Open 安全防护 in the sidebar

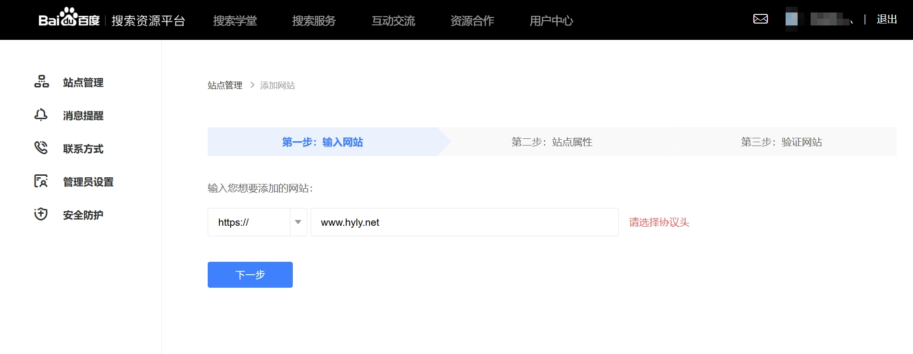pos(83,215)
